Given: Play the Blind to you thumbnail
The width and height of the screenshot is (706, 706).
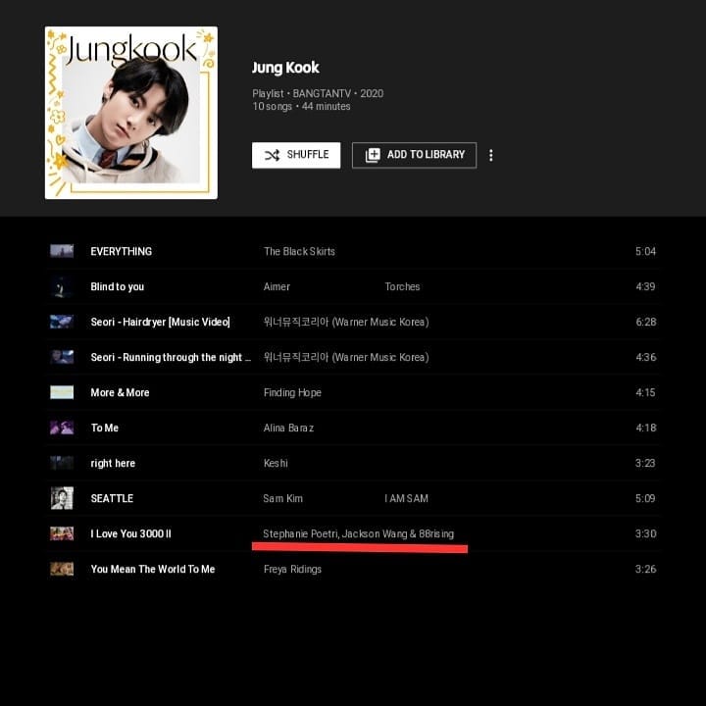Looking at the screenshot, I should 62,286.
